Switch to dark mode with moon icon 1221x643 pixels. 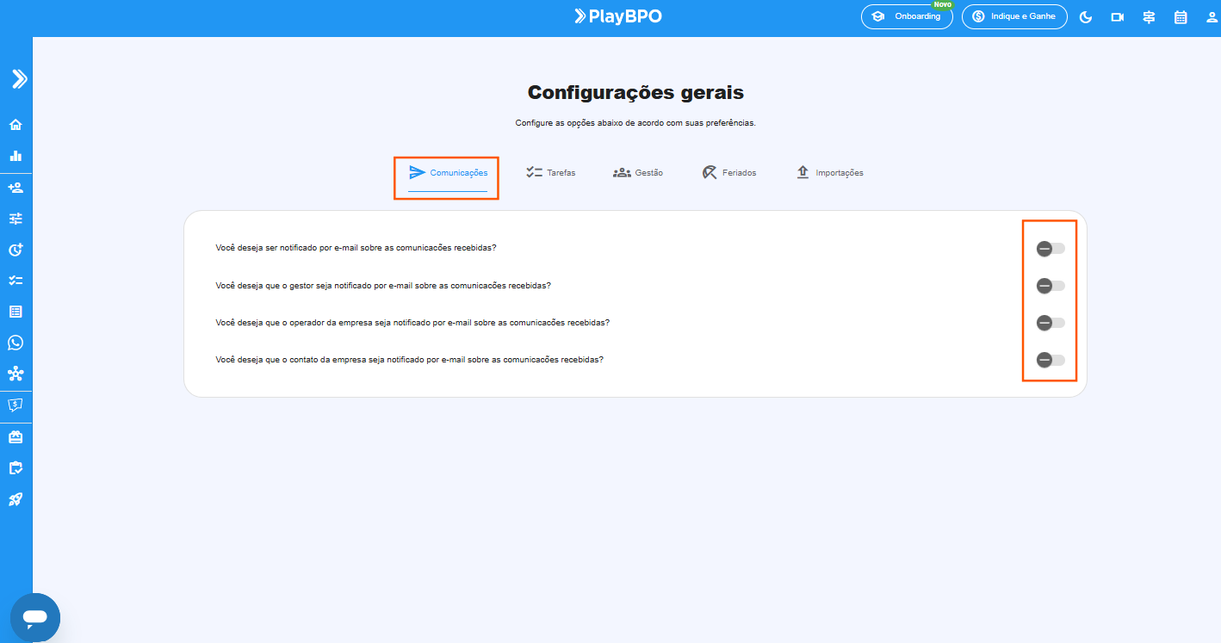coord(1086,17)
